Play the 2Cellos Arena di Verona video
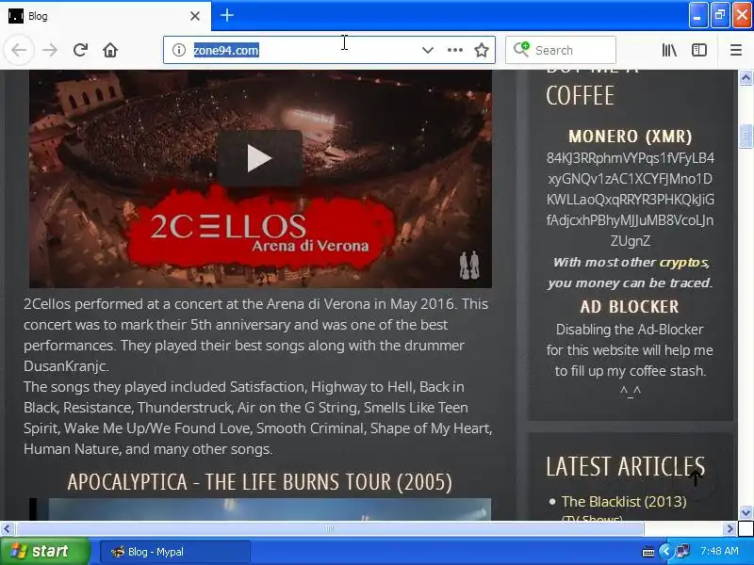The image size is (754, 565). click(260, 158)
